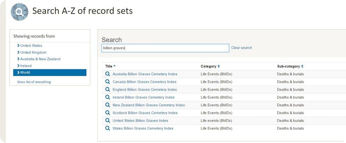Click the magnifier icon beside Australia Billion Graves
The image size is (346, 143).
108,74
